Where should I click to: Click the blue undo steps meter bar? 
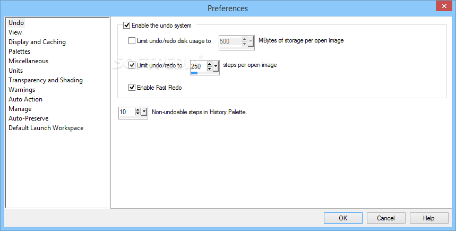coord(194,73)
